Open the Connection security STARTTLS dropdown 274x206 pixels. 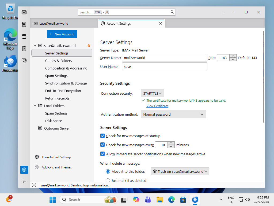point(152,93)
